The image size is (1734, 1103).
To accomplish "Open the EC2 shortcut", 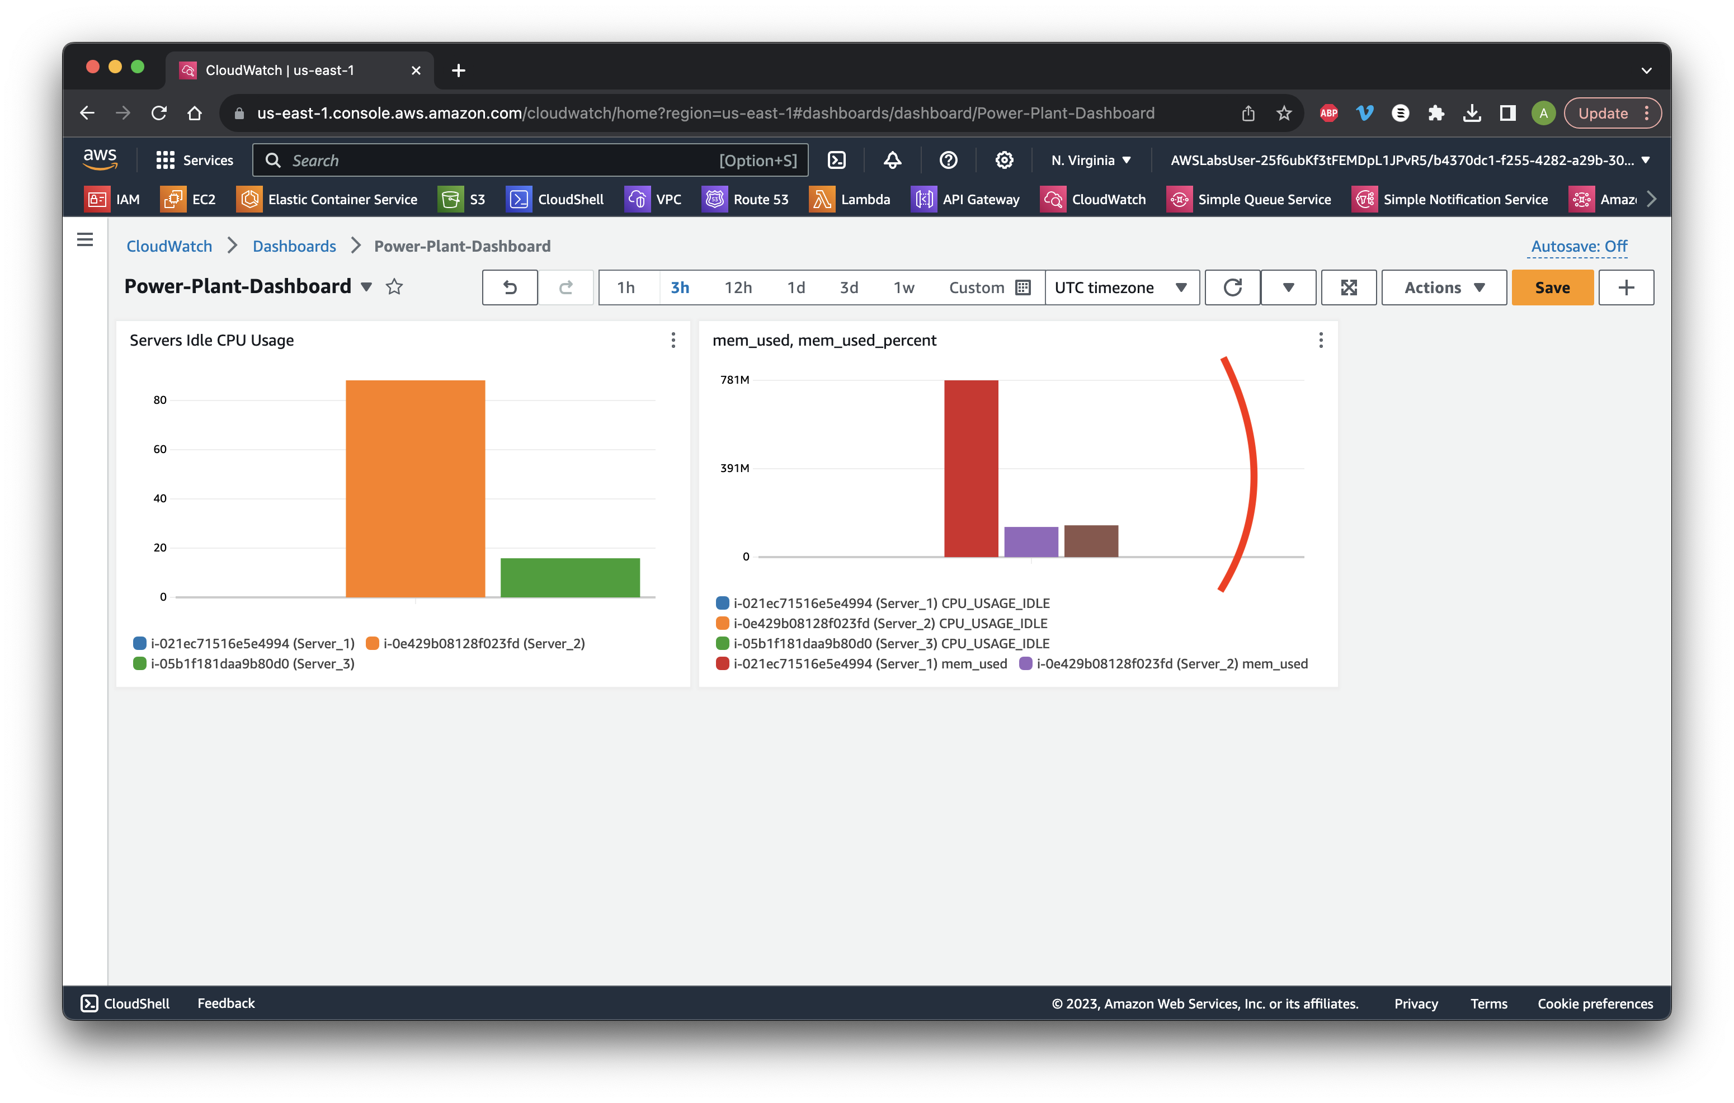I will click(188, 200).
